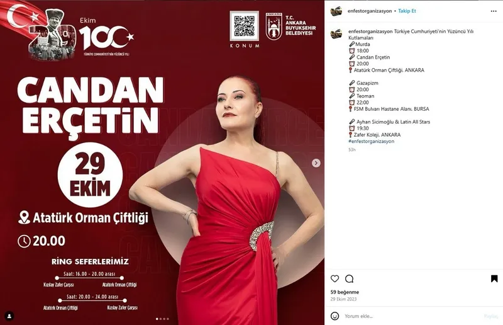Click the Paylaş post comment button
This screenshot has height=325, width=503.
click(491, 316)
